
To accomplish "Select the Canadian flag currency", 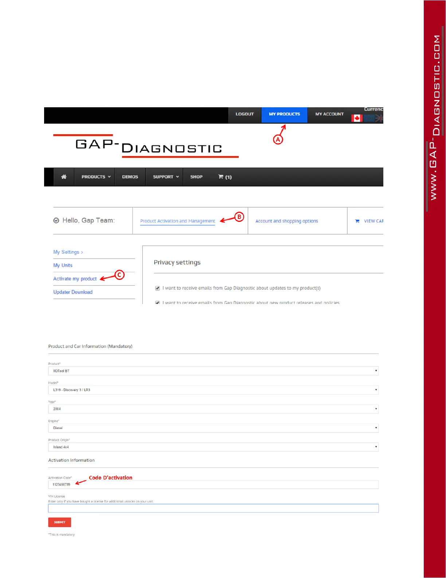I will [357, 118].
